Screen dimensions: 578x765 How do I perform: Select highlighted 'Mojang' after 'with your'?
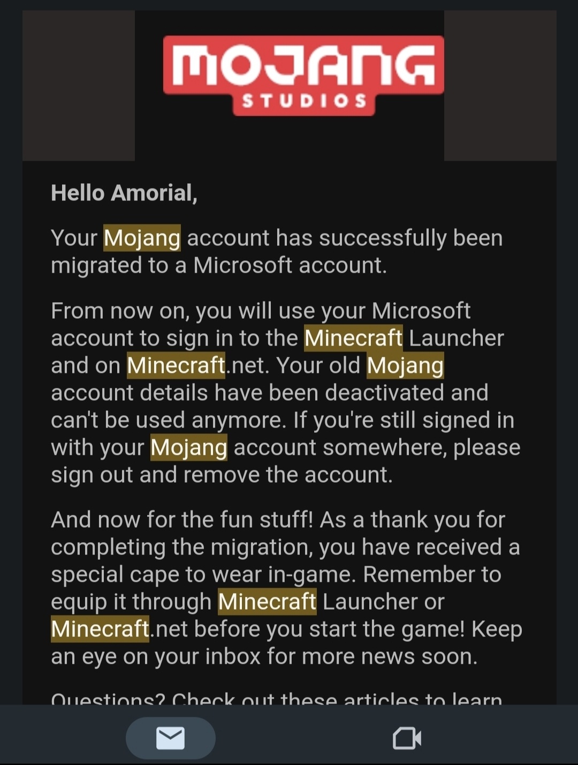click(x=189, y=447)
